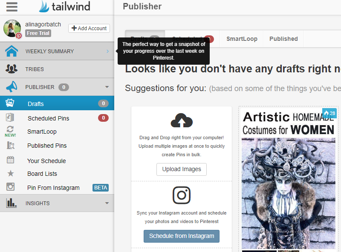Open Scheduled Pins in sidebar
Screen dimensions: 341x252
tap(57, 118)
